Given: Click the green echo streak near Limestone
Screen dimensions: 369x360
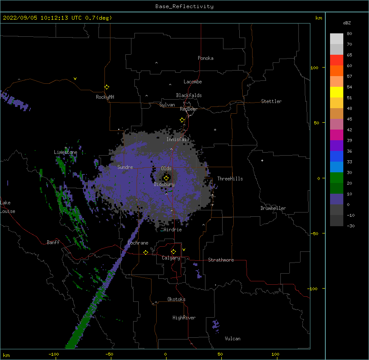Looking at the screenshot, I should click(61, 165).
